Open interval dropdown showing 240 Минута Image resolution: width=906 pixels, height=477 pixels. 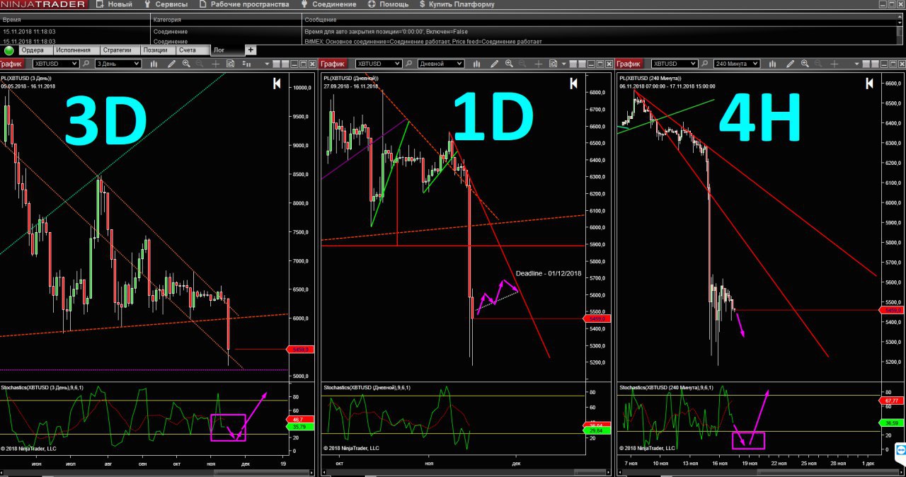pos(736,64)
